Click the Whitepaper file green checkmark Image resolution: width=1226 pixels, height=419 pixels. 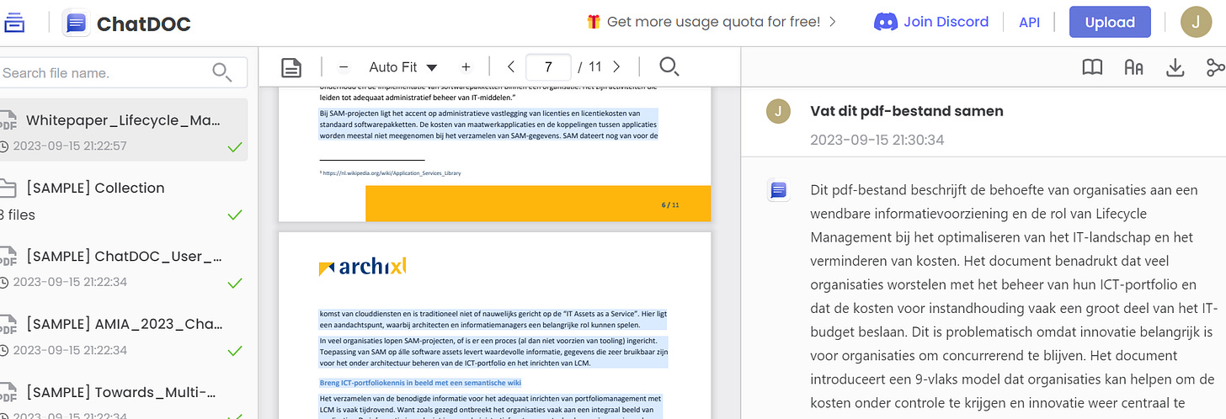tap(235, 147)
